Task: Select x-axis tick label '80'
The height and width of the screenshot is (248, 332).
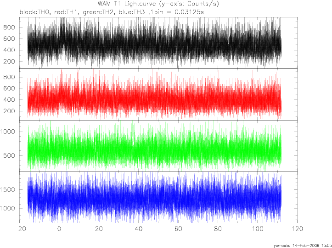Action: tap(218, 229)
